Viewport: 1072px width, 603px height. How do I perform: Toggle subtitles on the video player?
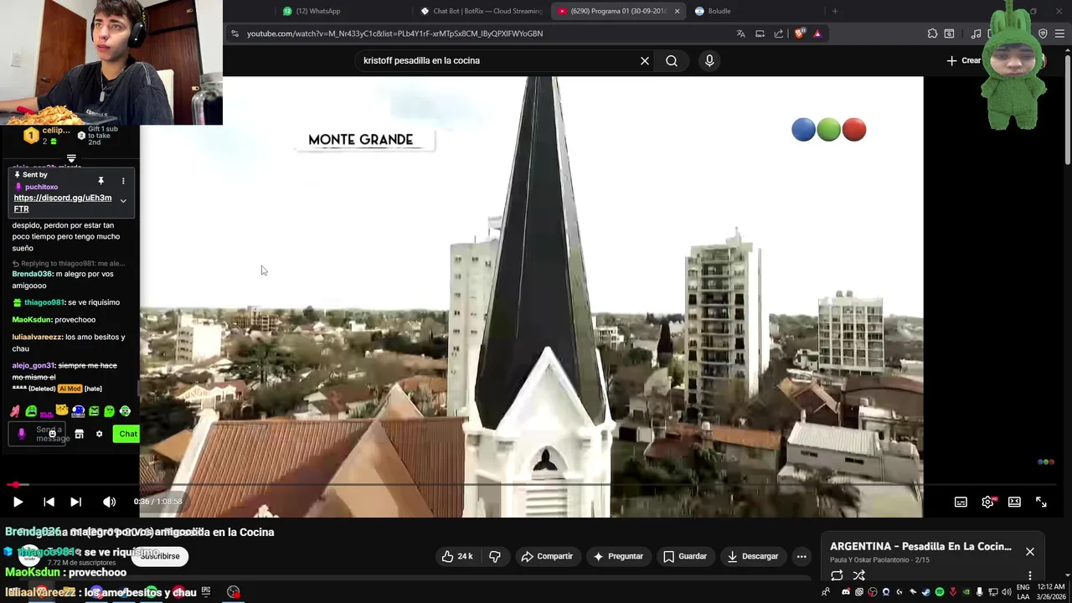pos(961,502)
